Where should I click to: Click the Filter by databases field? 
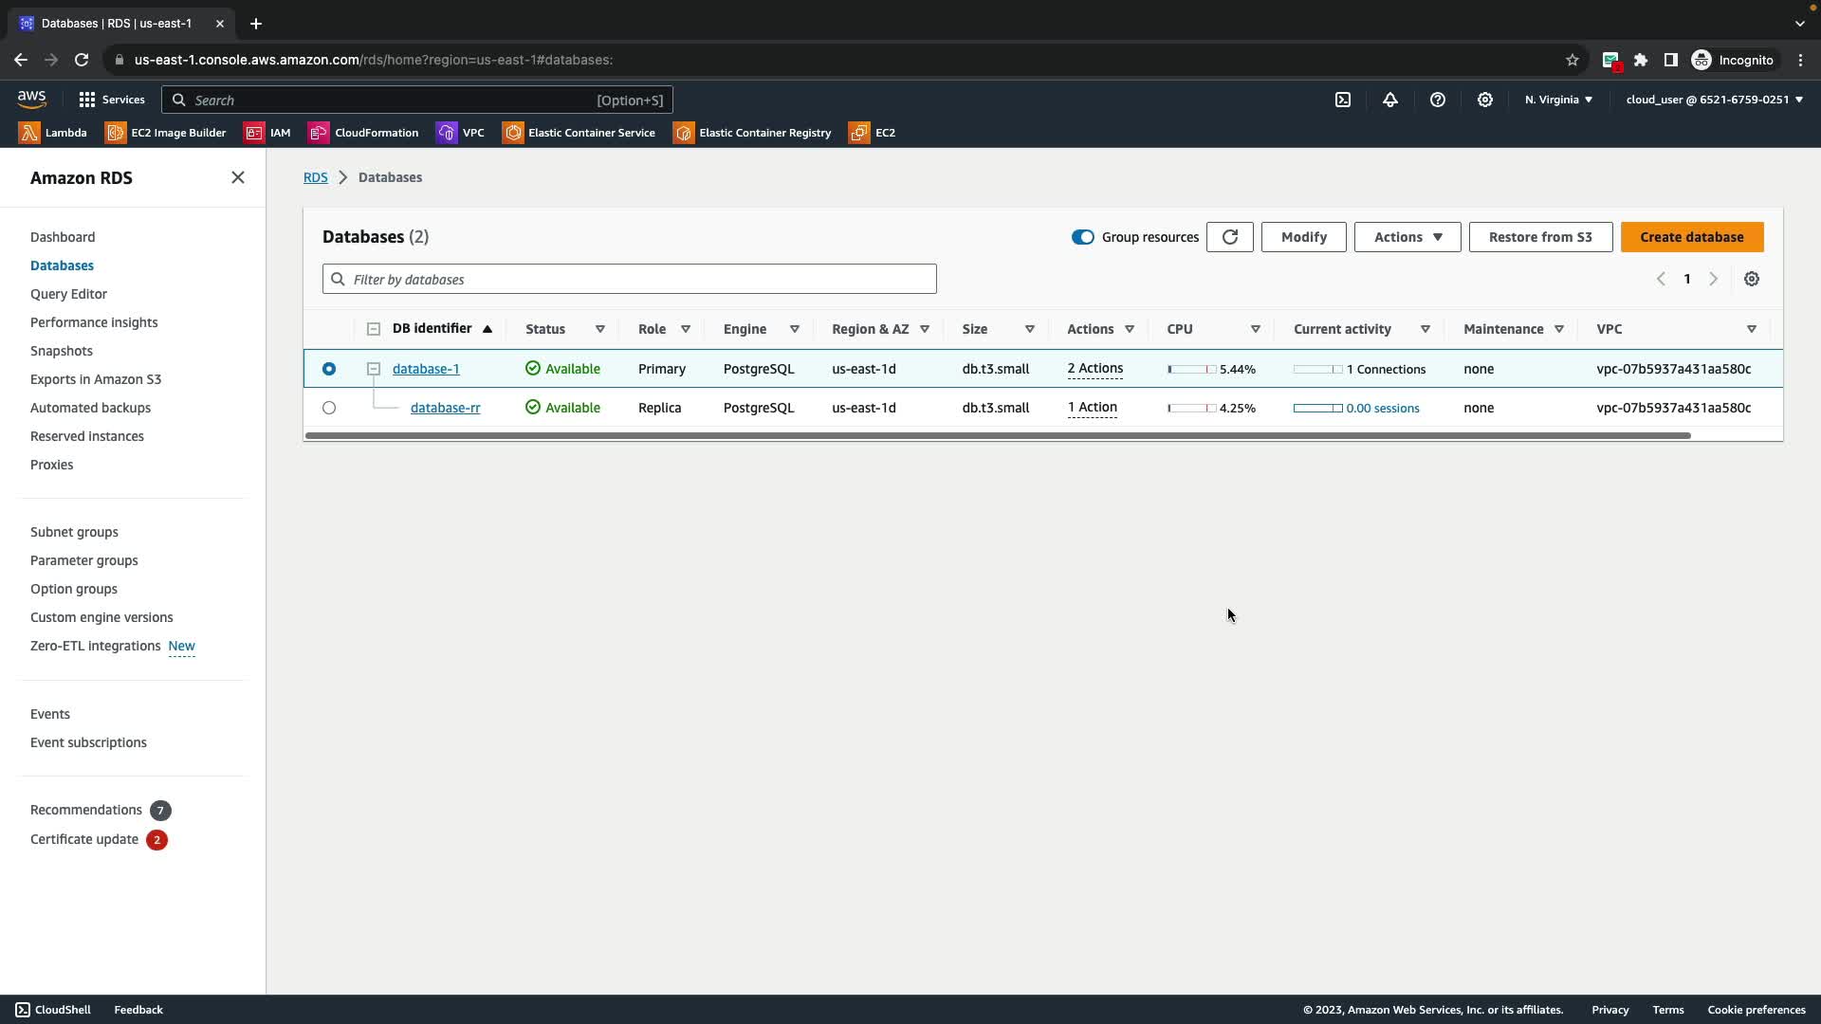coord(630,279)
